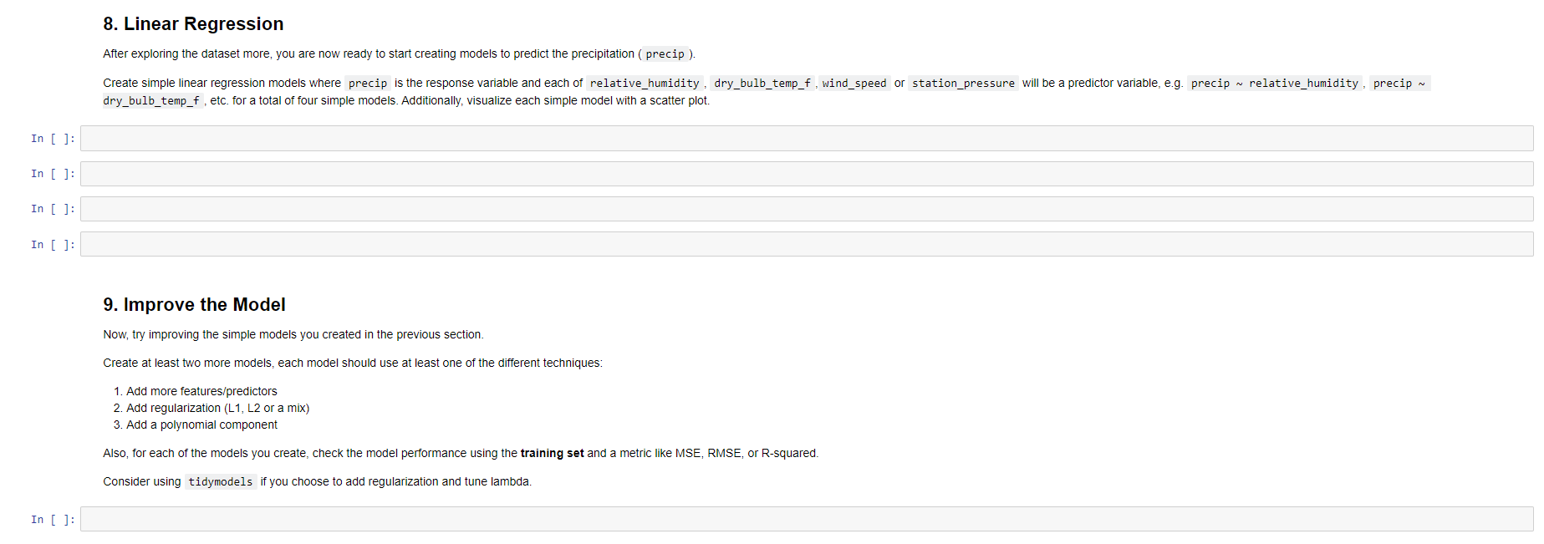Viewport: 1544px width, 544px height.
Task: Click the In [ ]: prompt beside the last cell
Action: tap(52, 519)
